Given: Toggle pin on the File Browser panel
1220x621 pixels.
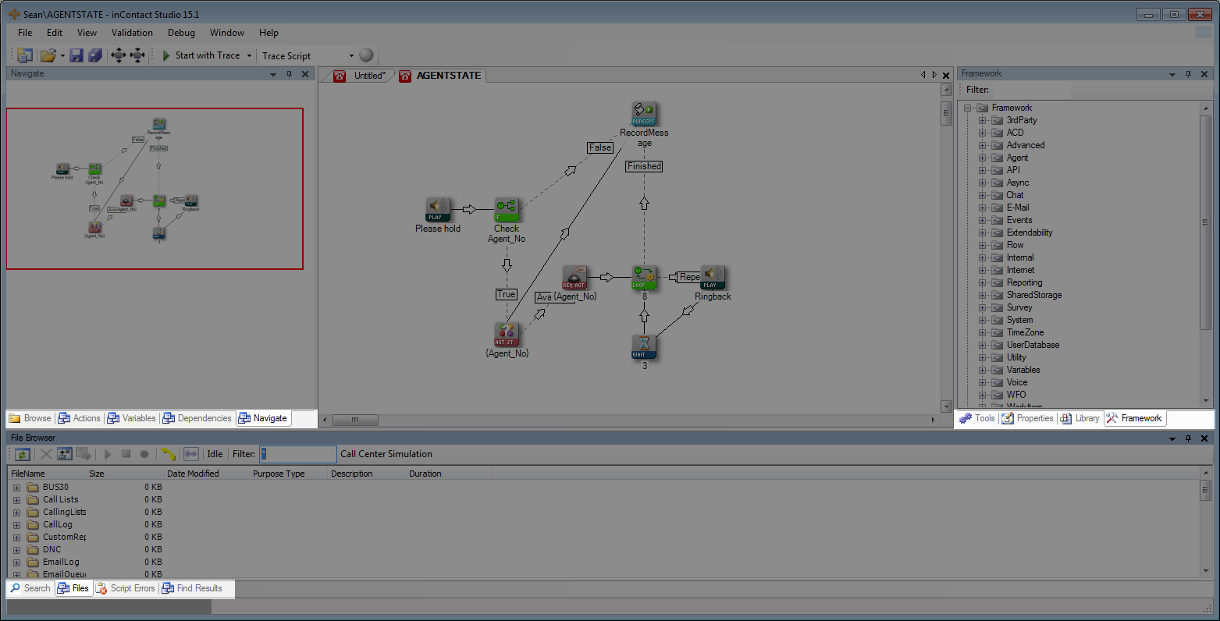Looking at the screenshot, I should click(1188, 438).
